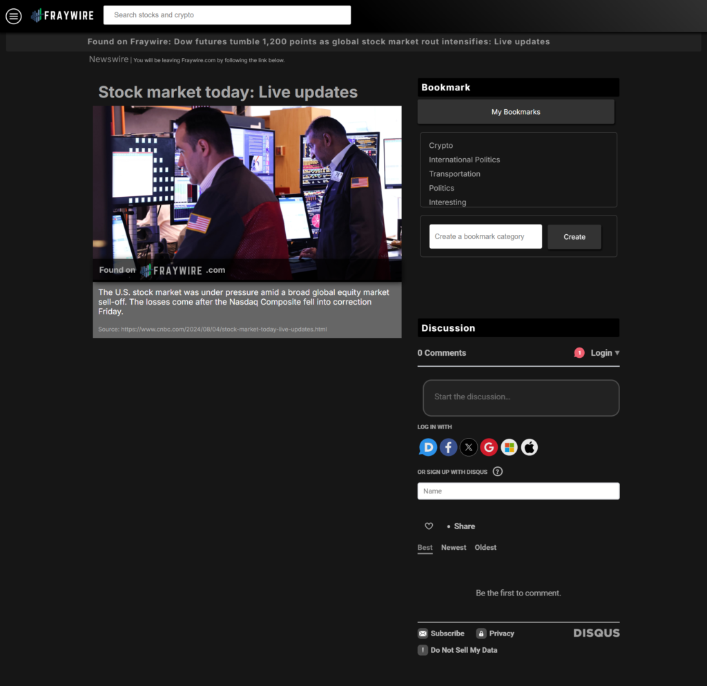Open the cnbc.com source link

point(213,330)
